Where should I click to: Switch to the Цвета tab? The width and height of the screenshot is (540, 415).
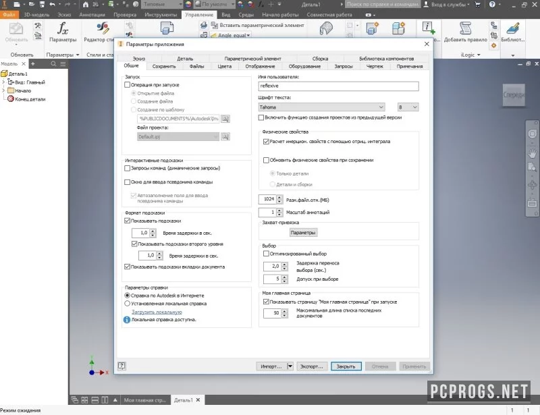tap(225, 67)
